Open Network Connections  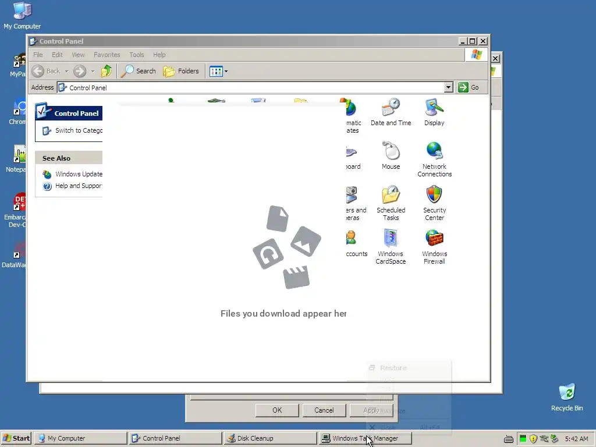coord(434,159)
